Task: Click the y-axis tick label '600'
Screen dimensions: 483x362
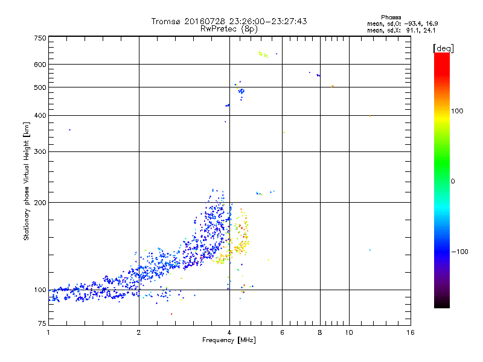Action: point(40,65)
